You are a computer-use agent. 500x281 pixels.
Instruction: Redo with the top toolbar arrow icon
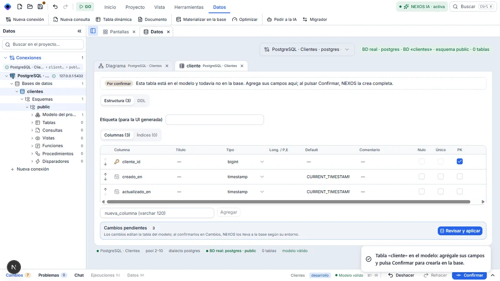tap(65, 7)
